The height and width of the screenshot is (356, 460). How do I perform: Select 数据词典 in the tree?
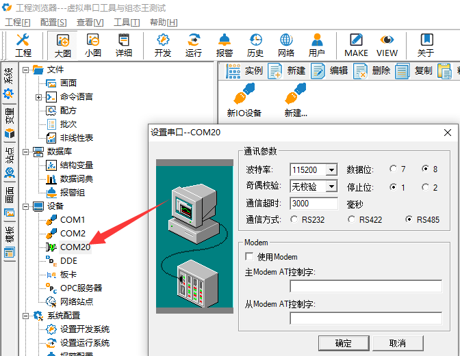tap(76, 178)
